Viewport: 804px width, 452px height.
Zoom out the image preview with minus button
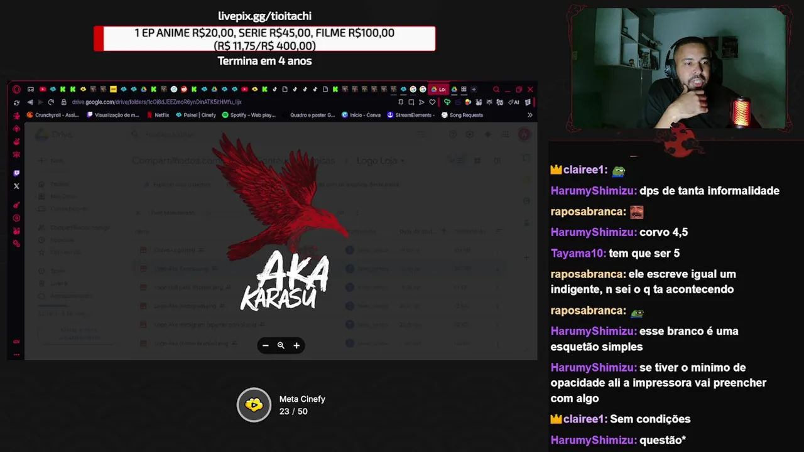(266, 345)
